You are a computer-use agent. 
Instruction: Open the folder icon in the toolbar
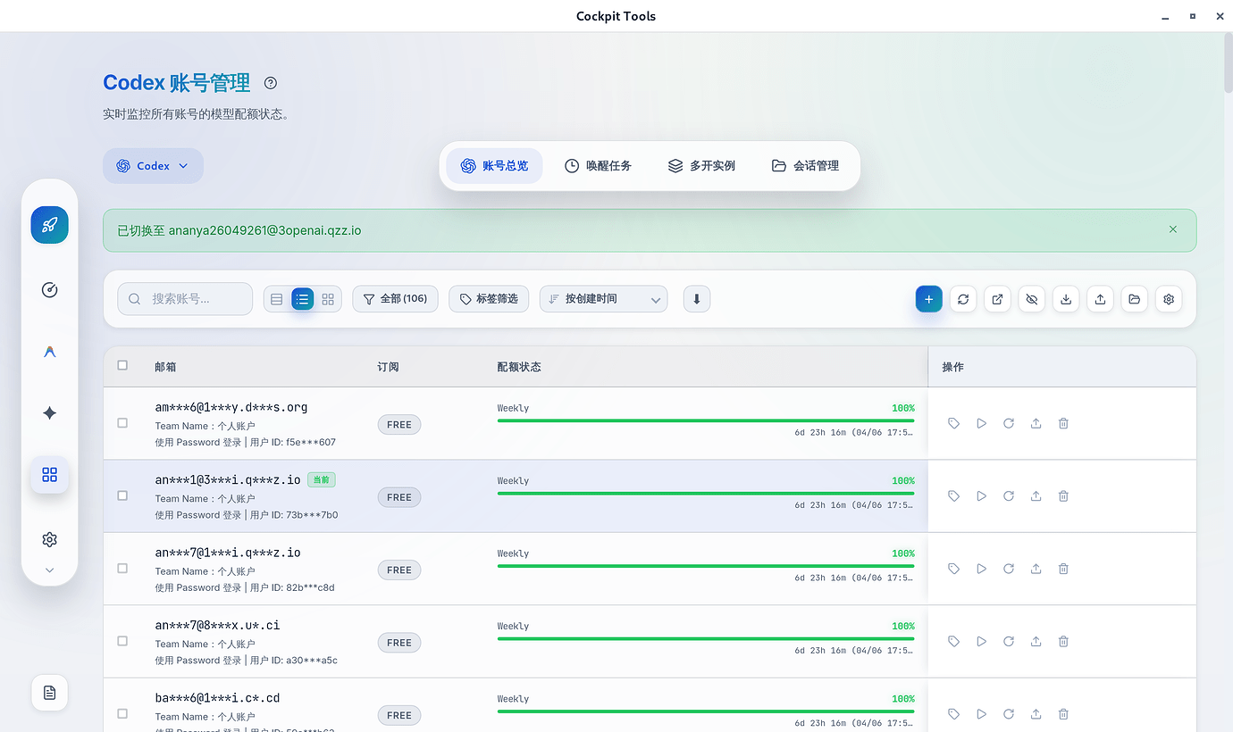[x=1134, y=299]
